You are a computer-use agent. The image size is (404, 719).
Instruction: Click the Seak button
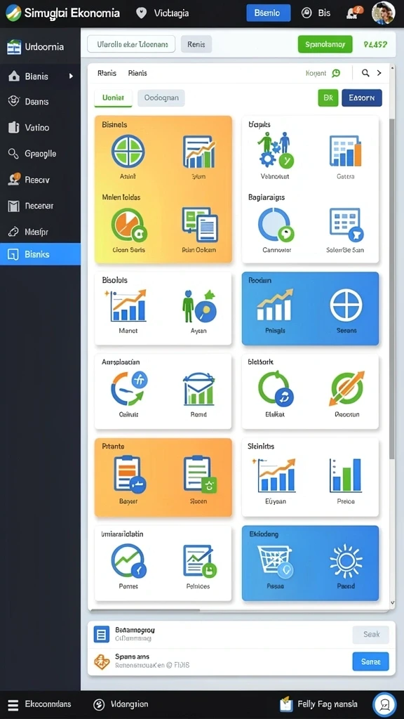[x=371, y=635]
